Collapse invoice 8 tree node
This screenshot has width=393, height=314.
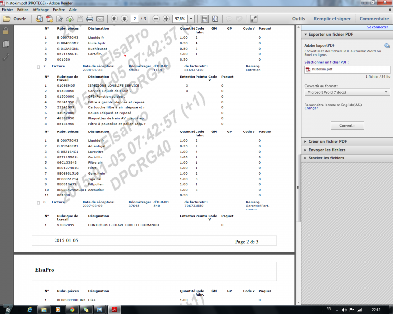[x=38, y=202]
